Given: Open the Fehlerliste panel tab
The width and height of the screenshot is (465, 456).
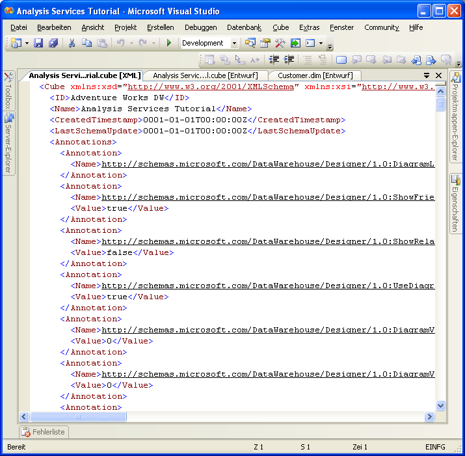Looking at the screenshot, I should tap(44, 432).
